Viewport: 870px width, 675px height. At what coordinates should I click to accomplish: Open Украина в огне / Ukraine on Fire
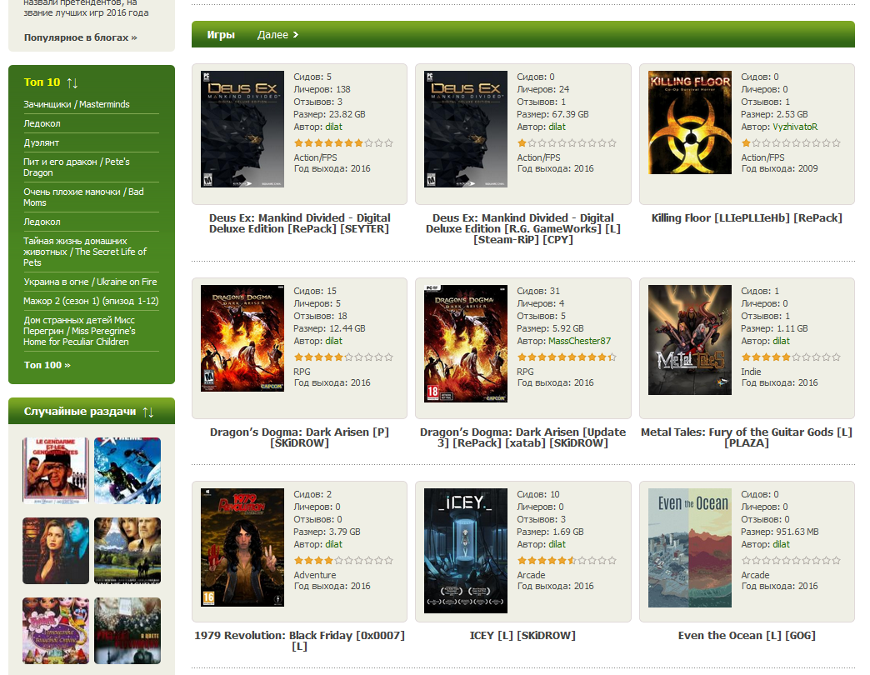pos(91,282)
